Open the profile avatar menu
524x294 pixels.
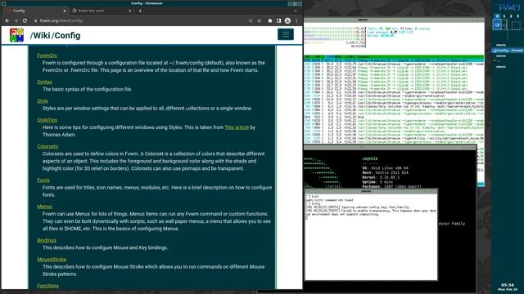(x=287, y=20)
